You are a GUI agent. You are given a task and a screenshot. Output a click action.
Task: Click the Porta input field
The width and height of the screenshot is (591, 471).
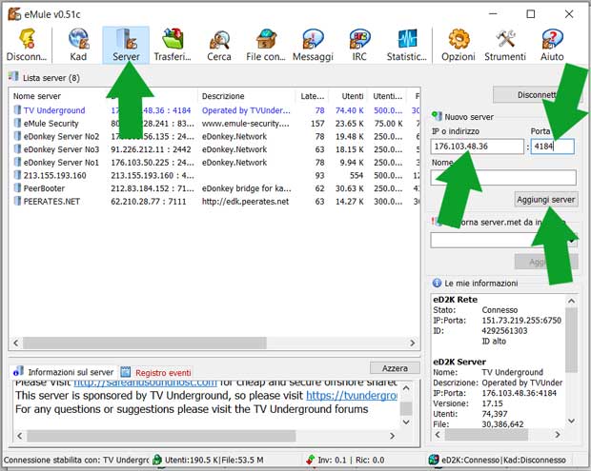(x=553, y=146)
